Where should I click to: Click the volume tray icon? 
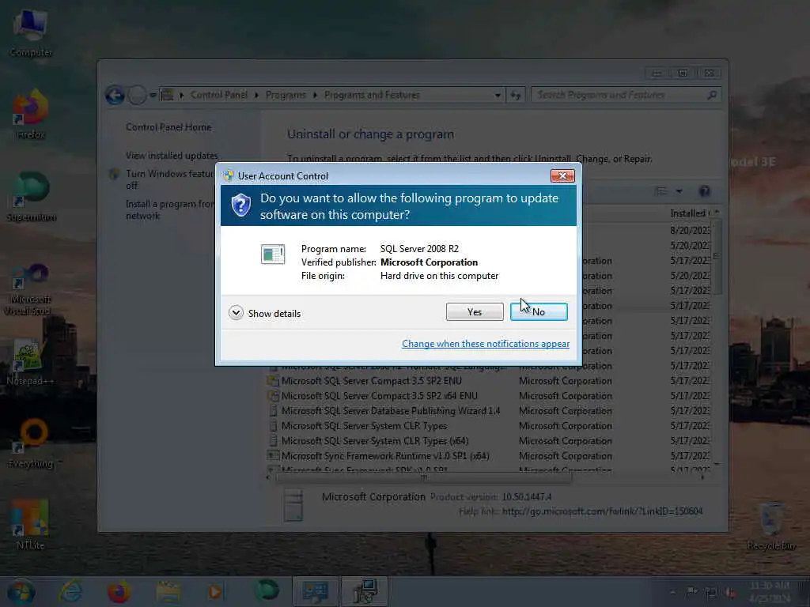pos(730,593)
